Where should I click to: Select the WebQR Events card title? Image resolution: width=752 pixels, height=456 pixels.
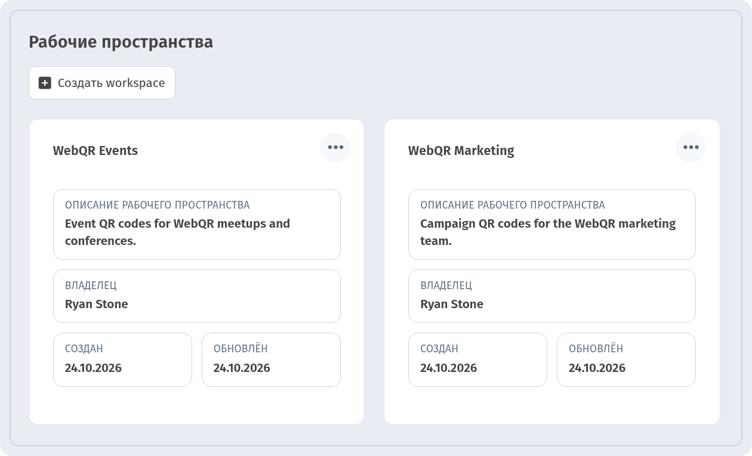click(95, 150)
